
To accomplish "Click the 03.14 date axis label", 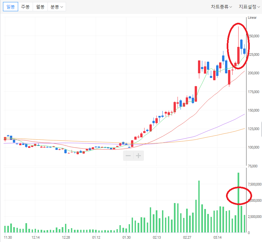I will click(x=217, y=237).
